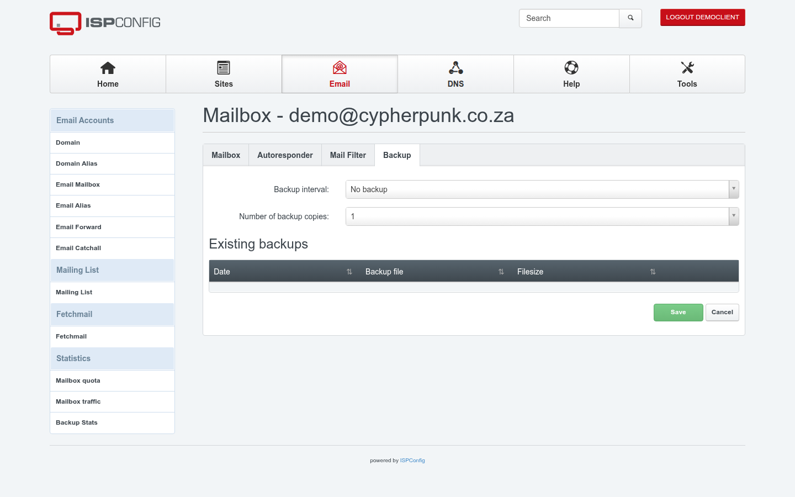
Task: Click the Email Accounts section header
Action: click(112, 120)
